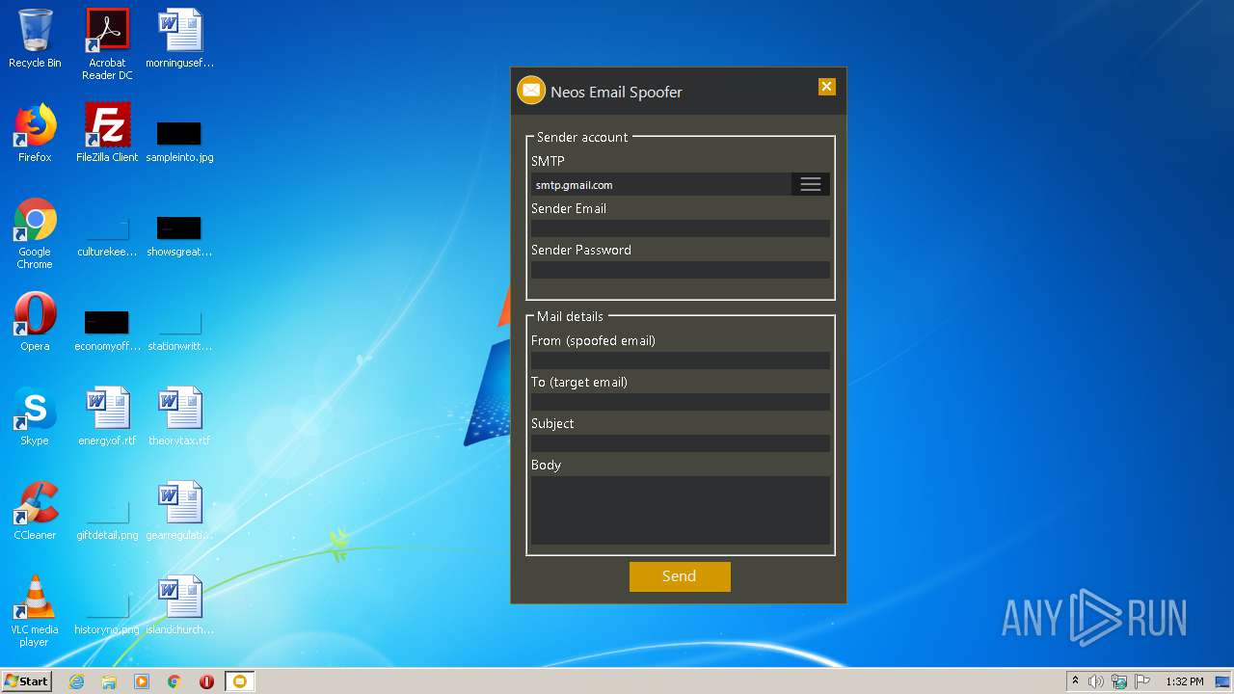
Task: Open the Google Chrome desktop shortcut
Action: [x=35, y=234]
